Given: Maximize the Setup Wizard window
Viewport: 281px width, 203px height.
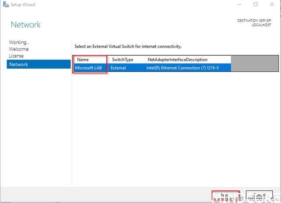Looking at the screenshot, I should pos(256,5).
